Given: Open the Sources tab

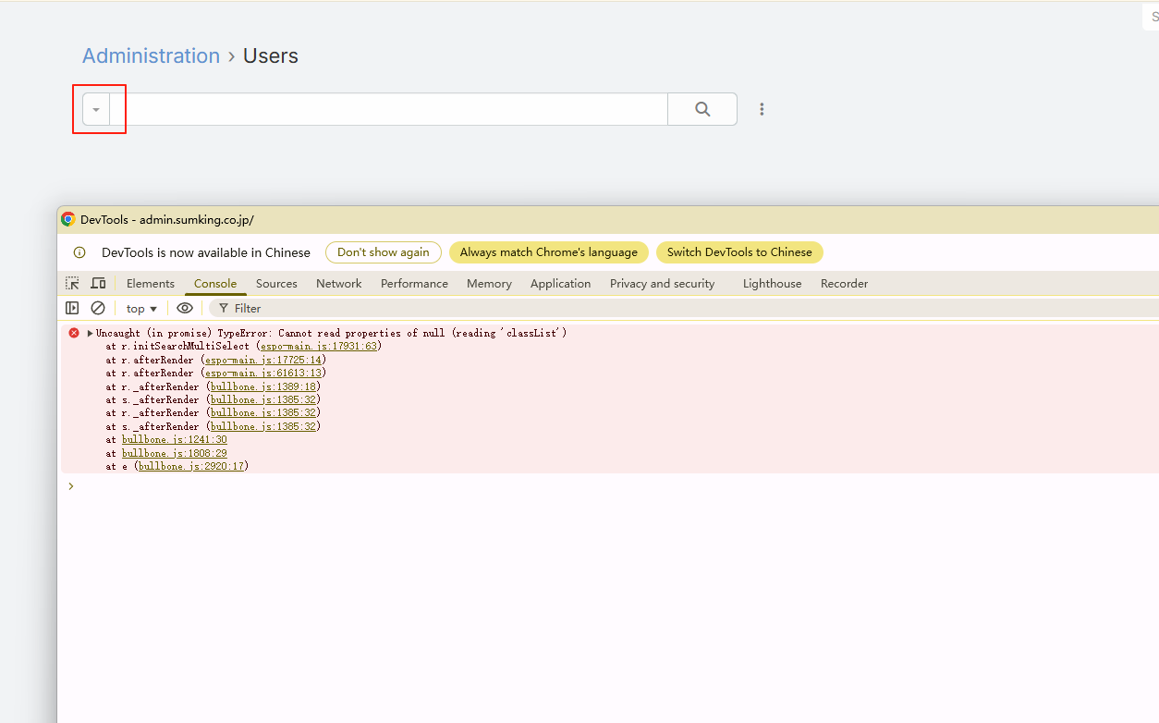Looking at the screenshot, I should (x=276, y=283).
